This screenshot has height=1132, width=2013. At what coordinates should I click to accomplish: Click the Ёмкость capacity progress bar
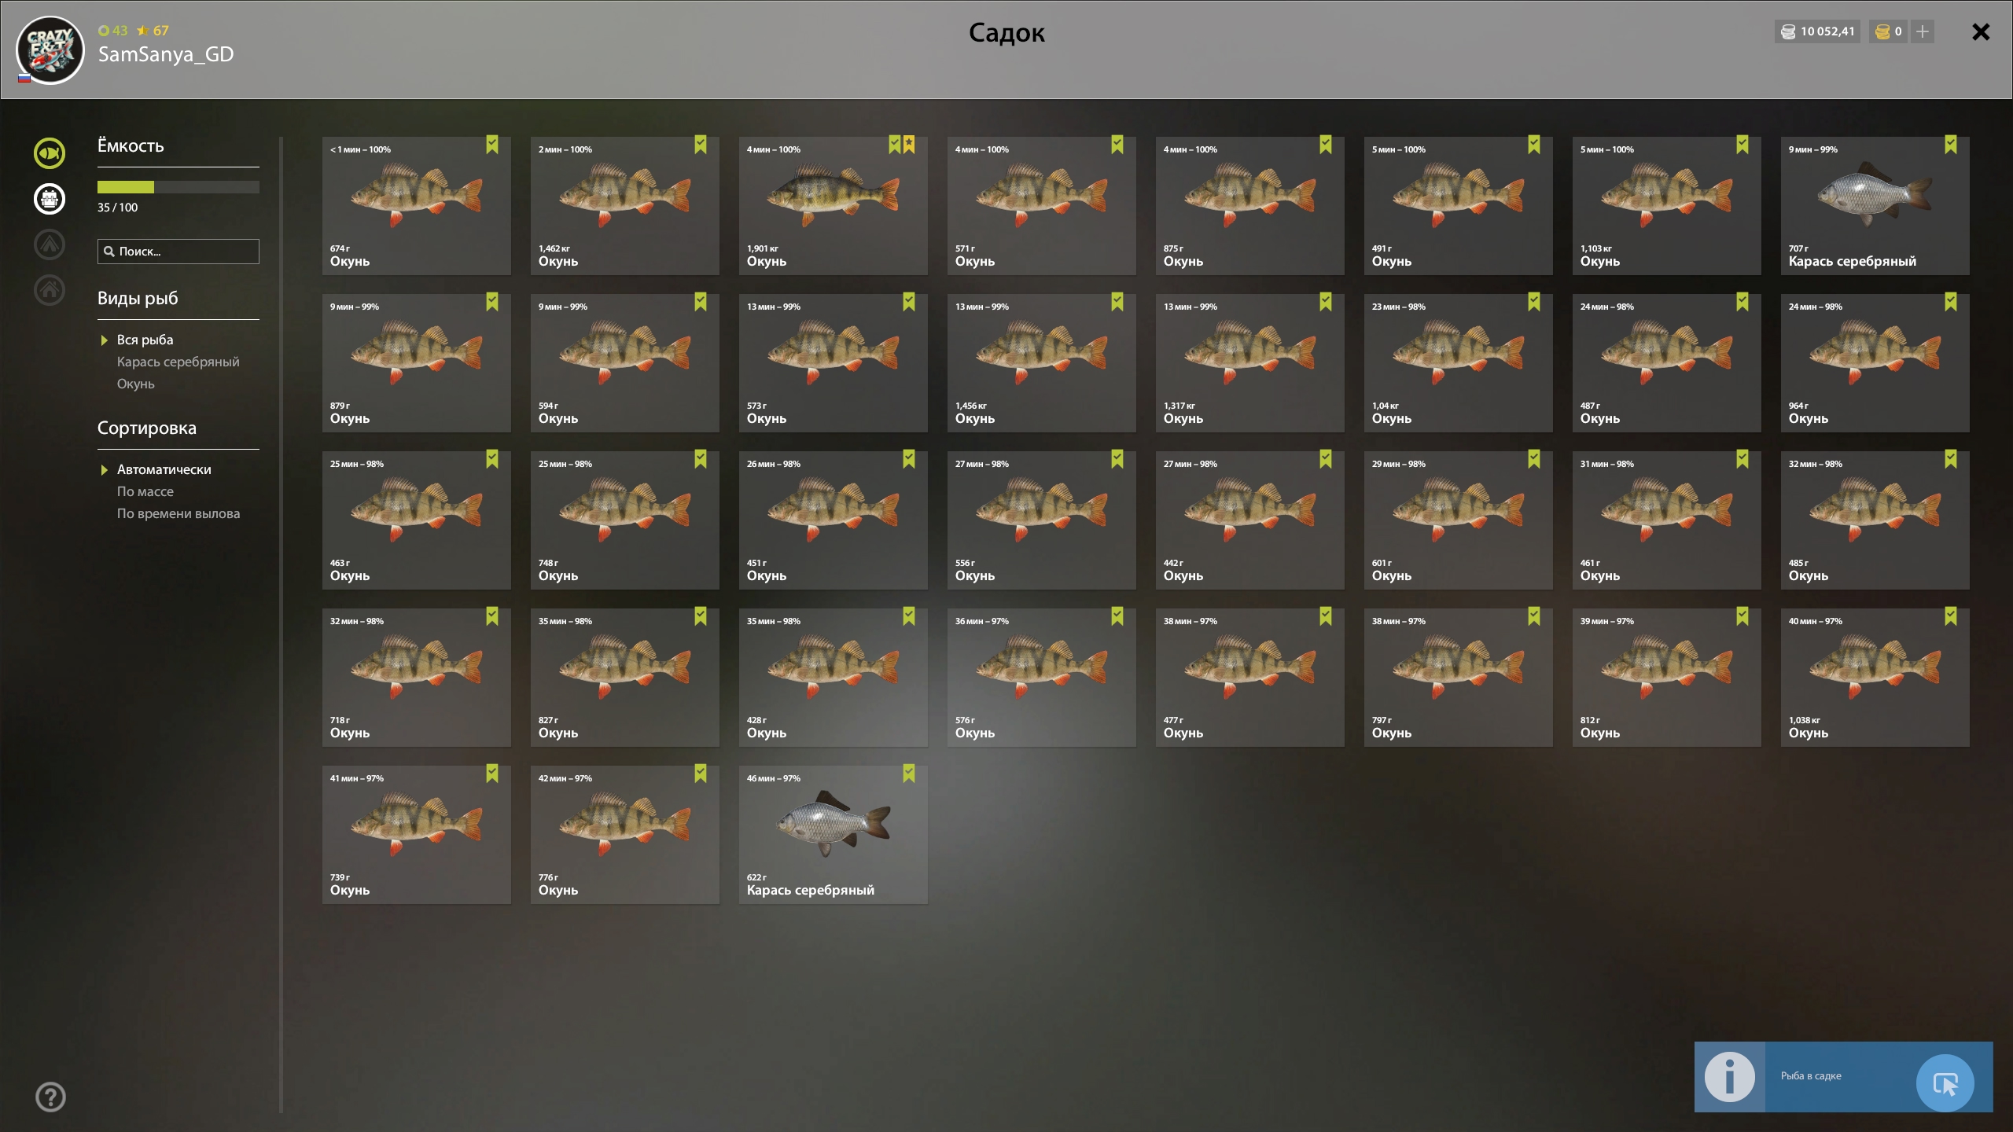coord(178,187)
